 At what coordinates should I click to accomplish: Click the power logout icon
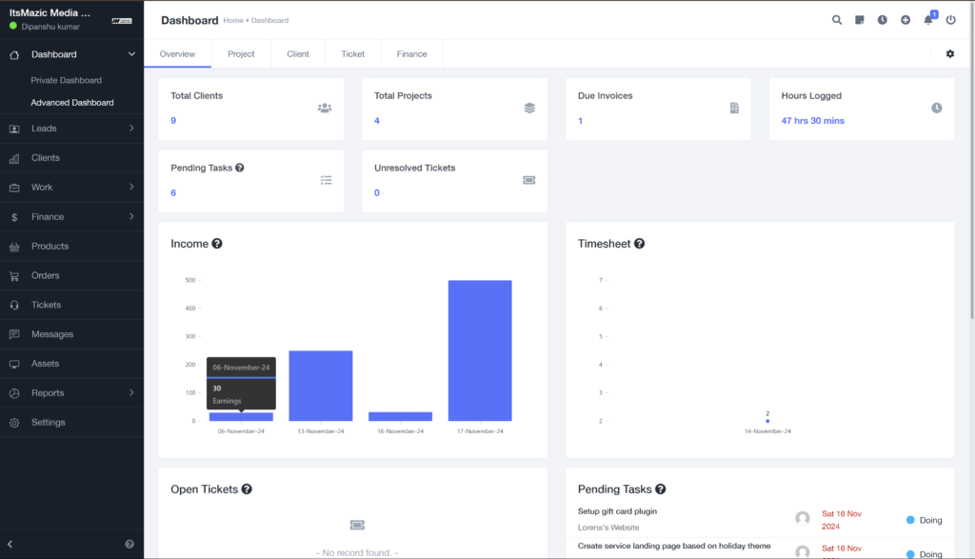pyautogui.click(x=950, y=20)
